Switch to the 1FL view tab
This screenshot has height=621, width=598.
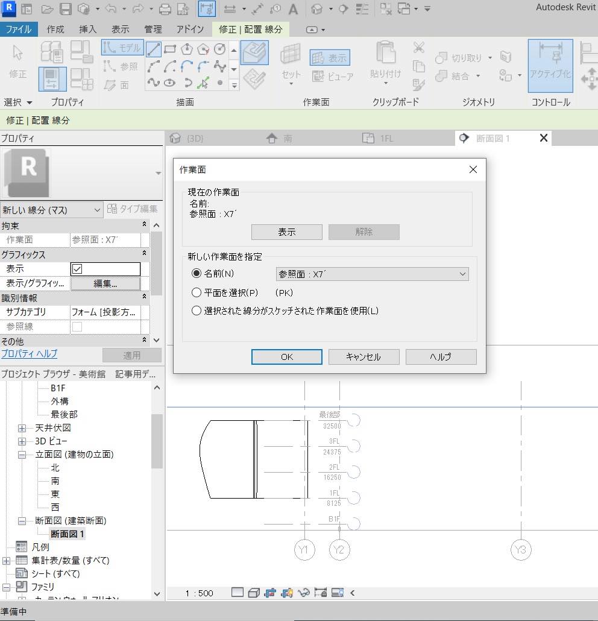click(x=386, y=139)
